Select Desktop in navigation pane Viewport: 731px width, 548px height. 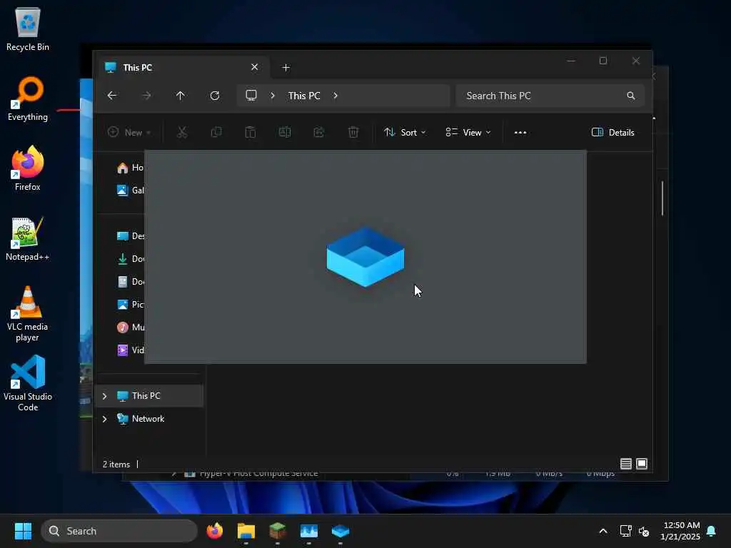[129, 235]
